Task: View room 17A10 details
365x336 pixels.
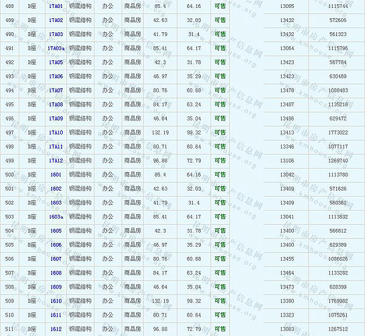Action: tap(56, 133)
